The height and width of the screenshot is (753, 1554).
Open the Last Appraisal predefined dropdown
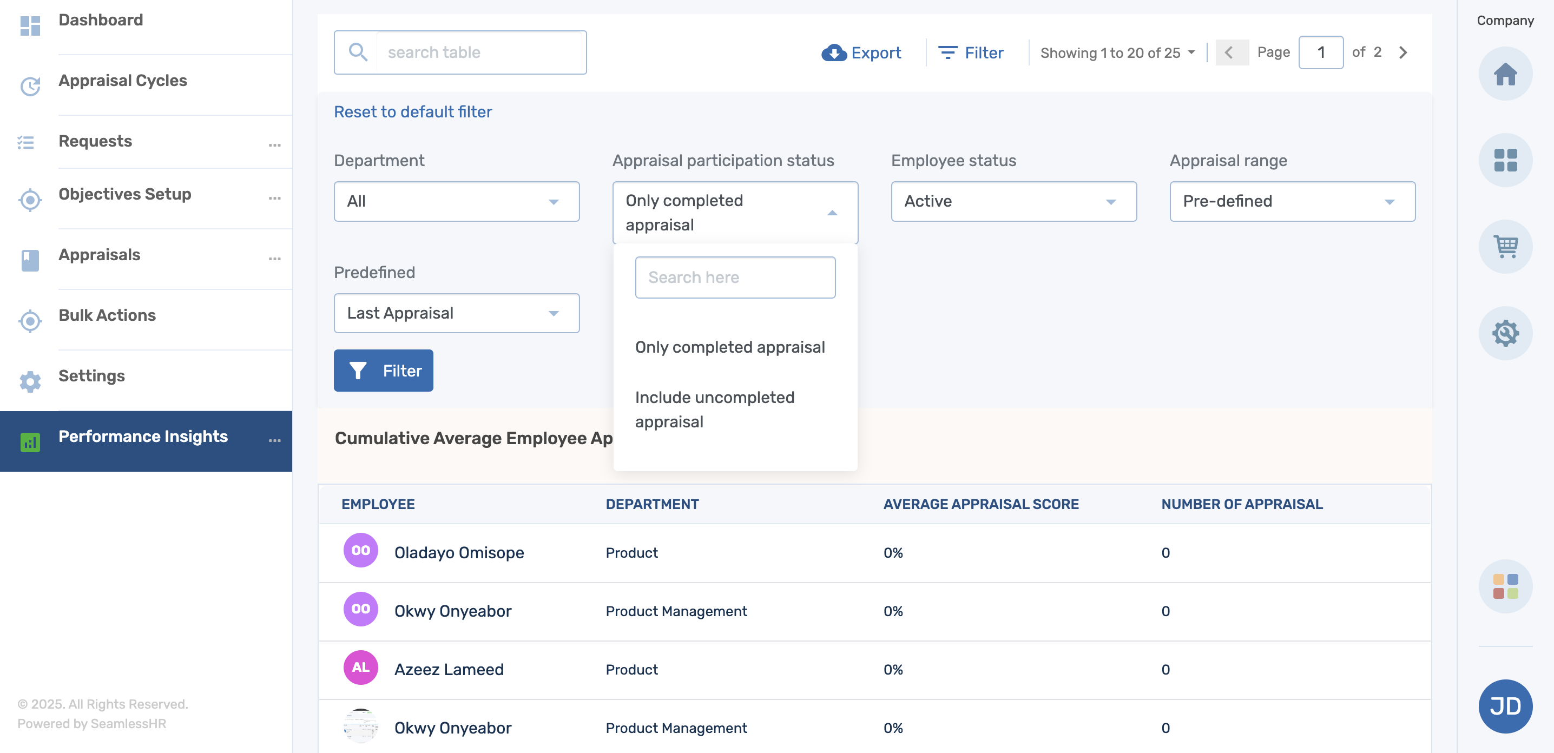(456, 313)
